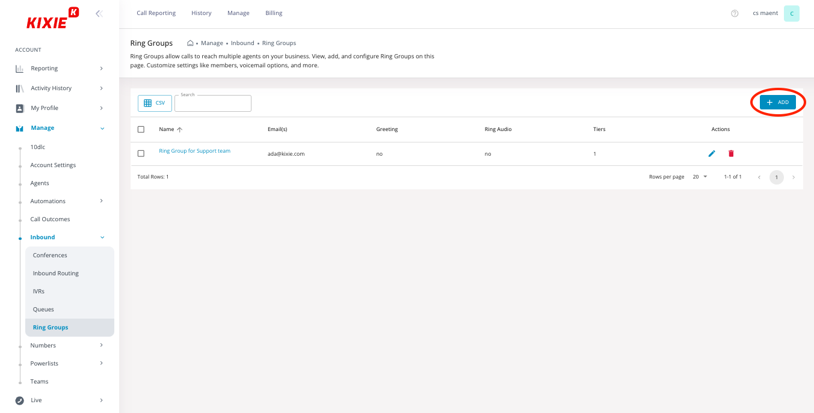This screenshot has height=413, width=814.
Task: Click Manage breadcrumb link
Action: tap(212, 43)
